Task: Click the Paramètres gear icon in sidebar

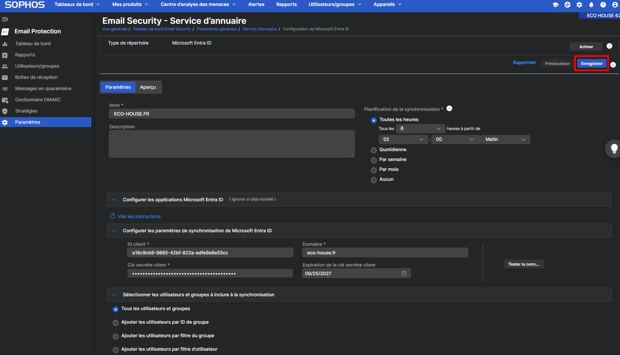Action: 5,122
